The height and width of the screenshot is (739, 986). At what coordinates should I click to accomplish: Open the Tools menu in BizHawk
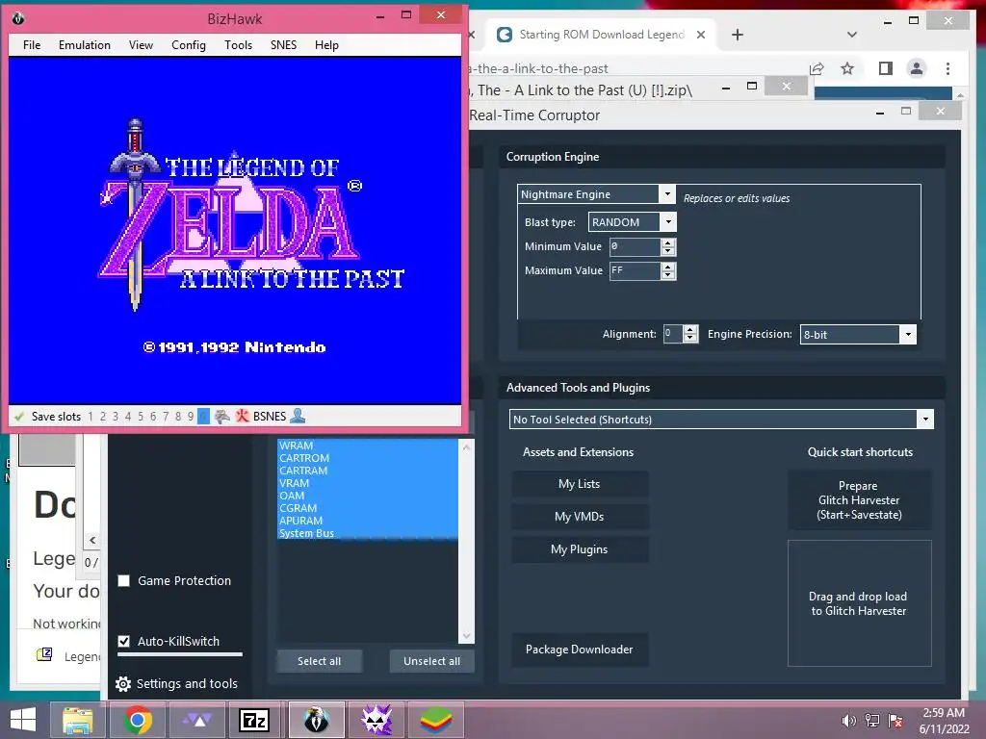[239, 44]
